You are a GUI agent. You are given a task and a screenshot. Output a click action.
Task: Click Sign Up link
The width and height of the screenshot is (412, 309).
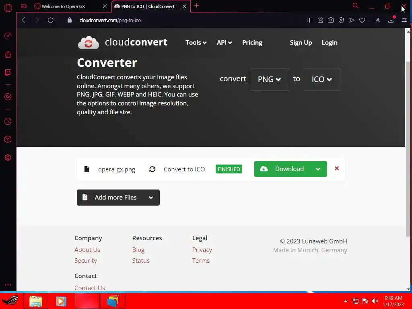coord(301,43)
